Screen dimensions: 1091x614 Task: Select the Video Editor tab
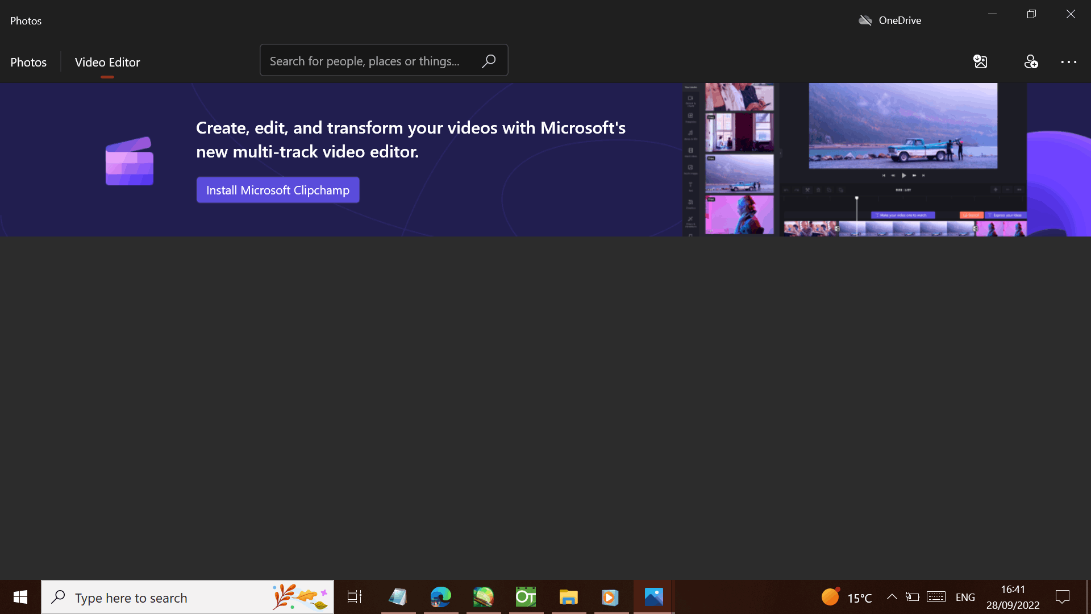pyautogui.click(x=107, y=62)
